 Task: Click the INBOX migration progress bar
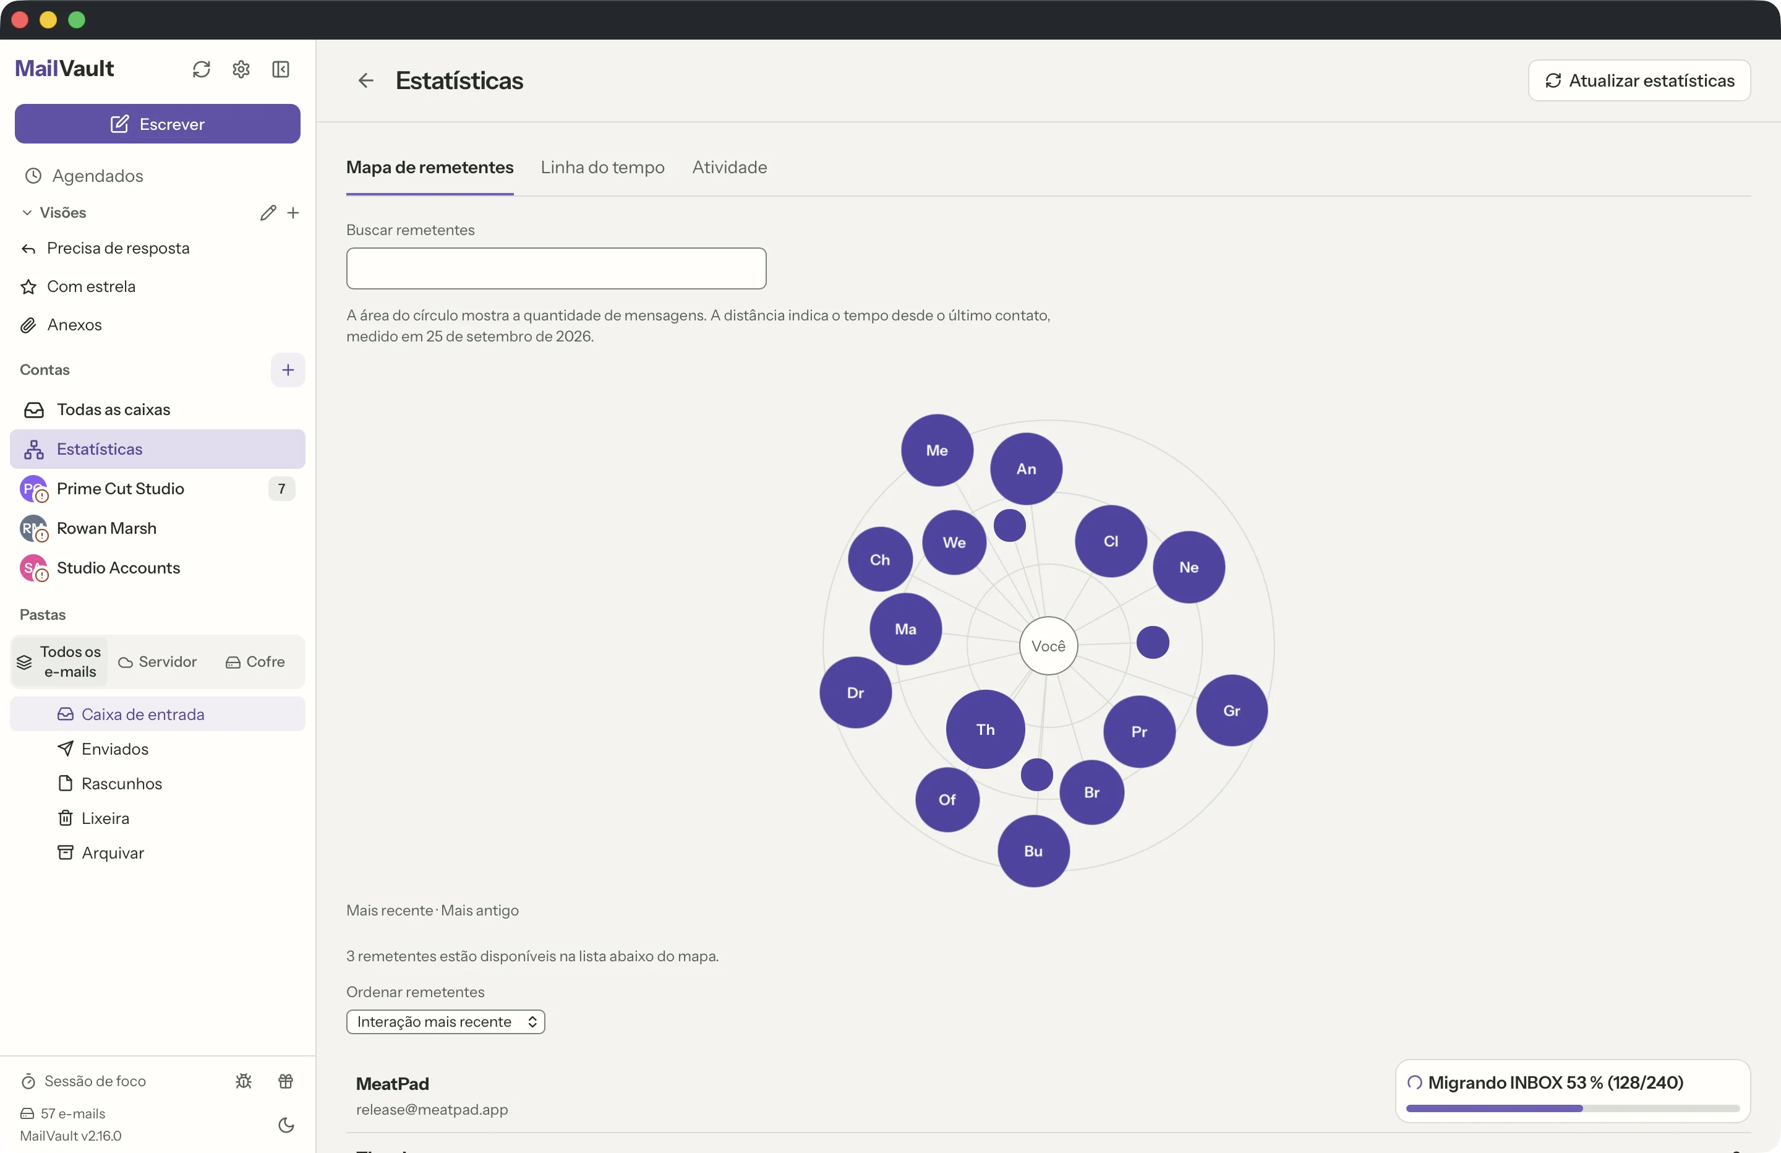pyautogui.click(x=1572, y=1109)
